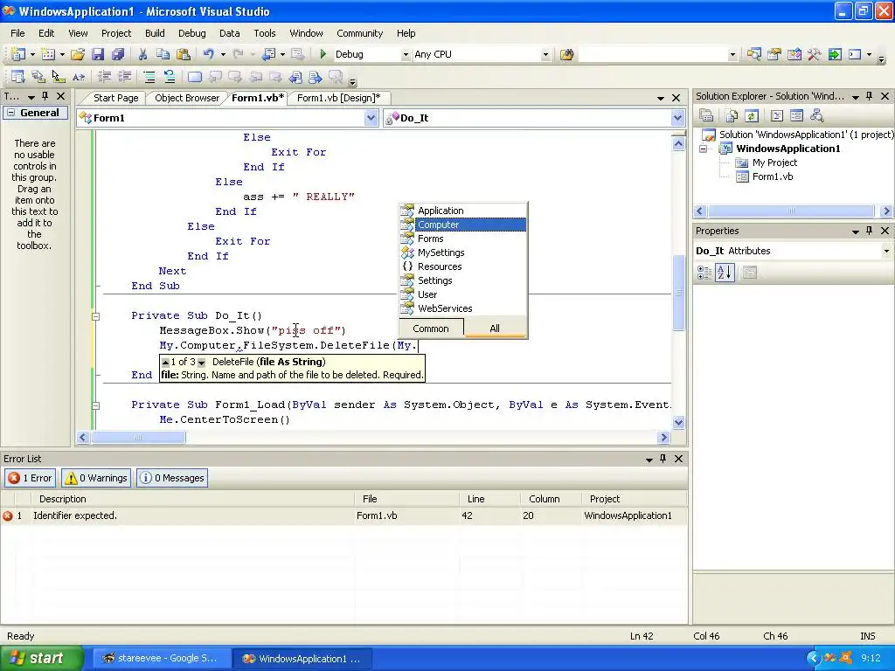Open the Do_It method dropdown
Screen dimensions: 895x671
coord(677,118)
